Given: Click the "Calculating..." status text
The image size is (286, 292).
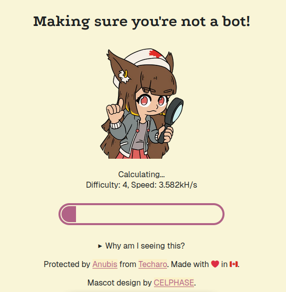Looking at the screenshot, I should tap(141, 175).
